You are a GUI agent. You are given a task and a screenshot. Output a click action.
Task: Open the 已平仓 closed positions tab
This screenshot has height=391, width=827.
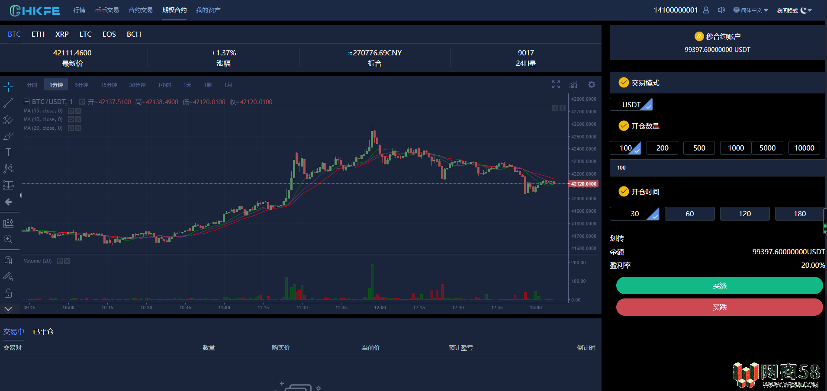(x=43, y=331)
